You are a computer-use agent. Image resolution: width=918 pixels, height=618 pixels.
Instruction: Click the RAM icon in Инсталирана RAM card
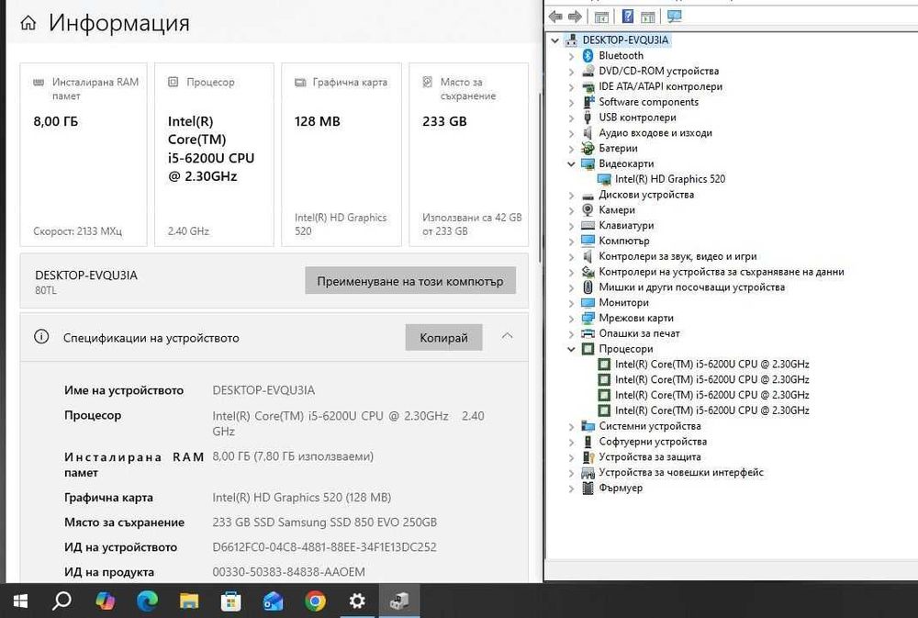point(39,83)
